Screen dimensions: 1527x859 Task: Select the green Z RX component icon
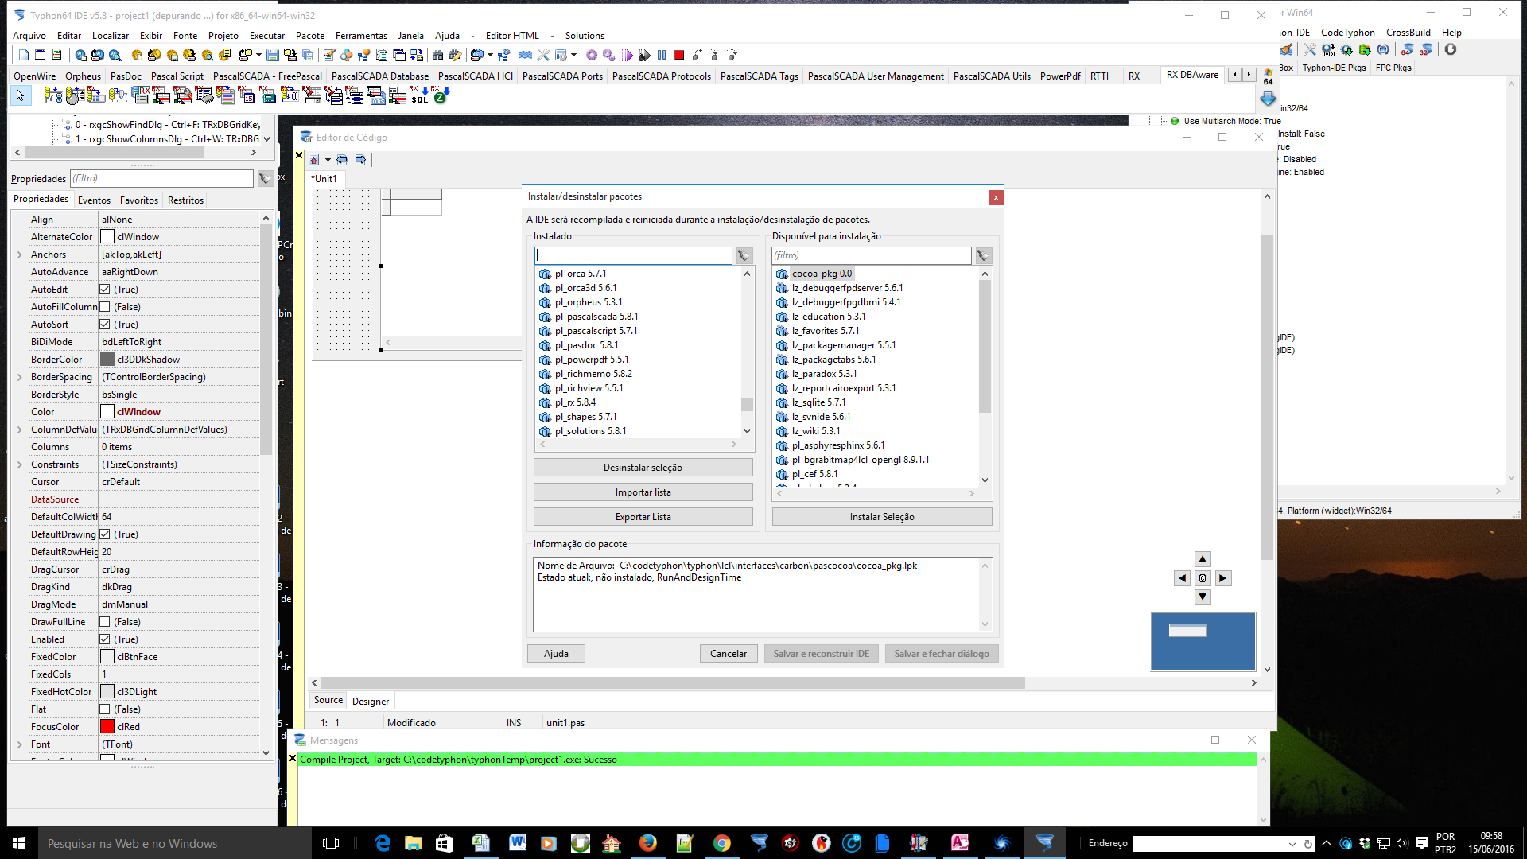coord(440,95)
